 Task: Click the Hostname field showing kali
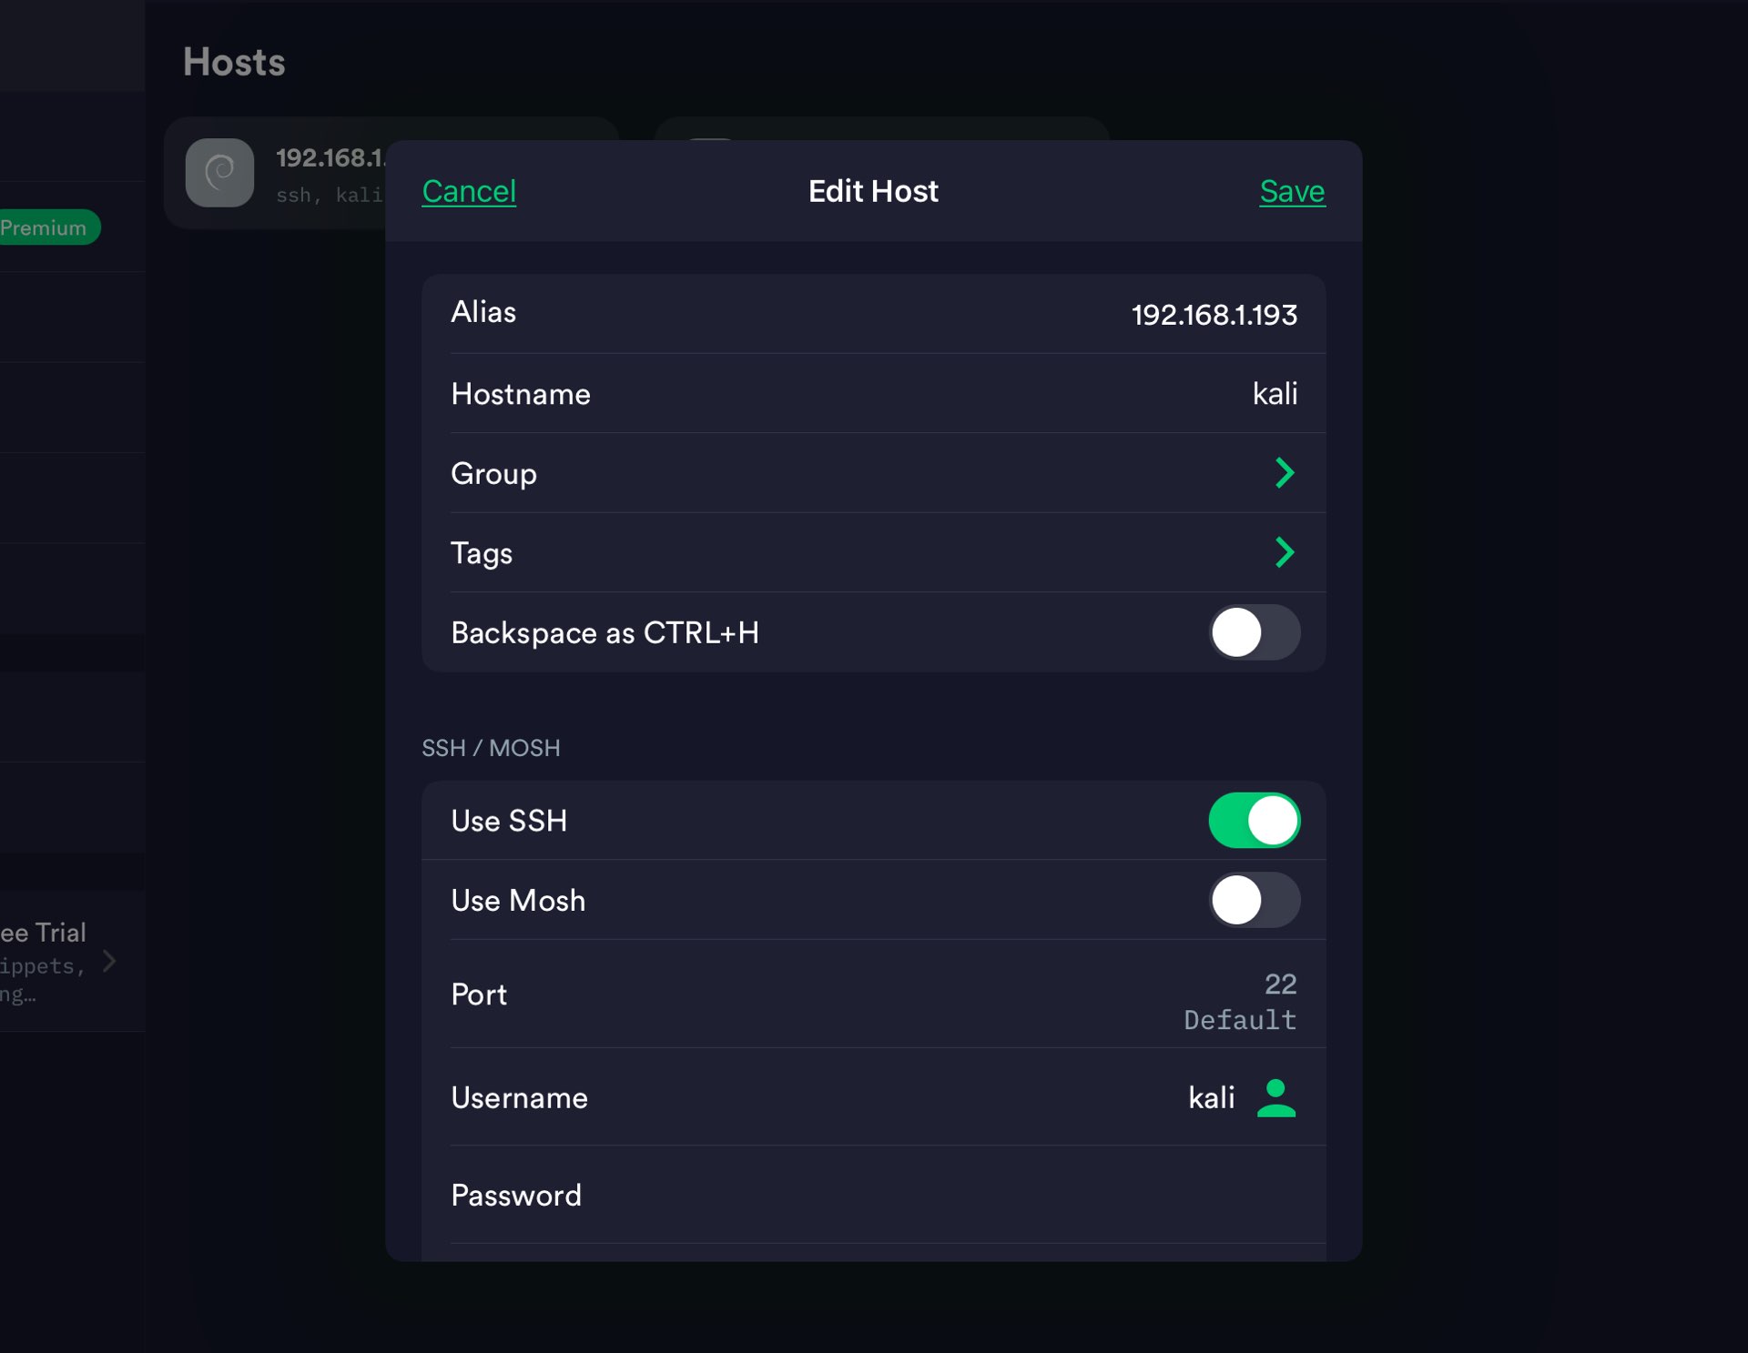[x=1274, y=394]
